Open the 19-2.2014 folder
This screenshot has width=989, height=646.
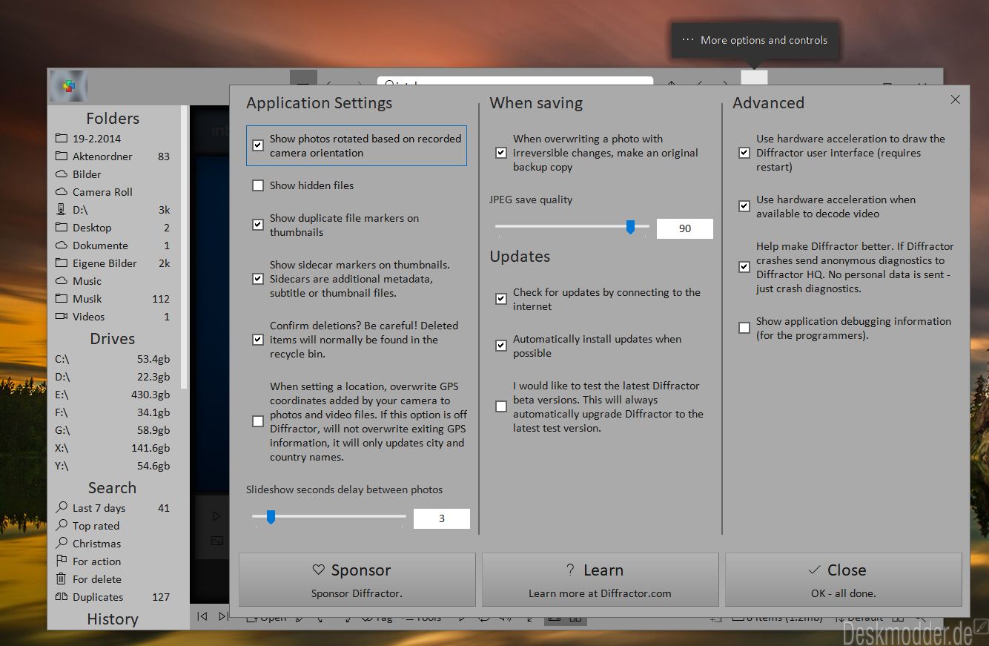coord(113,139)
